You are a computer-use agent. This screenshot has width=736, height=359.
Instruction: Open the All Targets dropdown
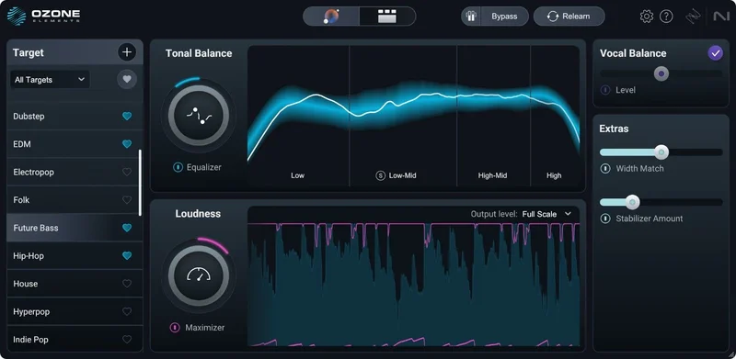pyautogui.click(x=50, y=80)
